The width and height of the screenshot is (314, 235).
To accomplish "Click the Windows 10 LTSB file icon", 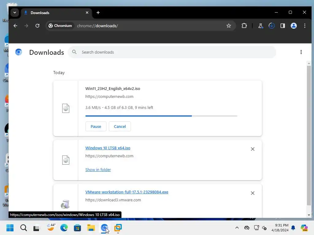I will point(66,160).
